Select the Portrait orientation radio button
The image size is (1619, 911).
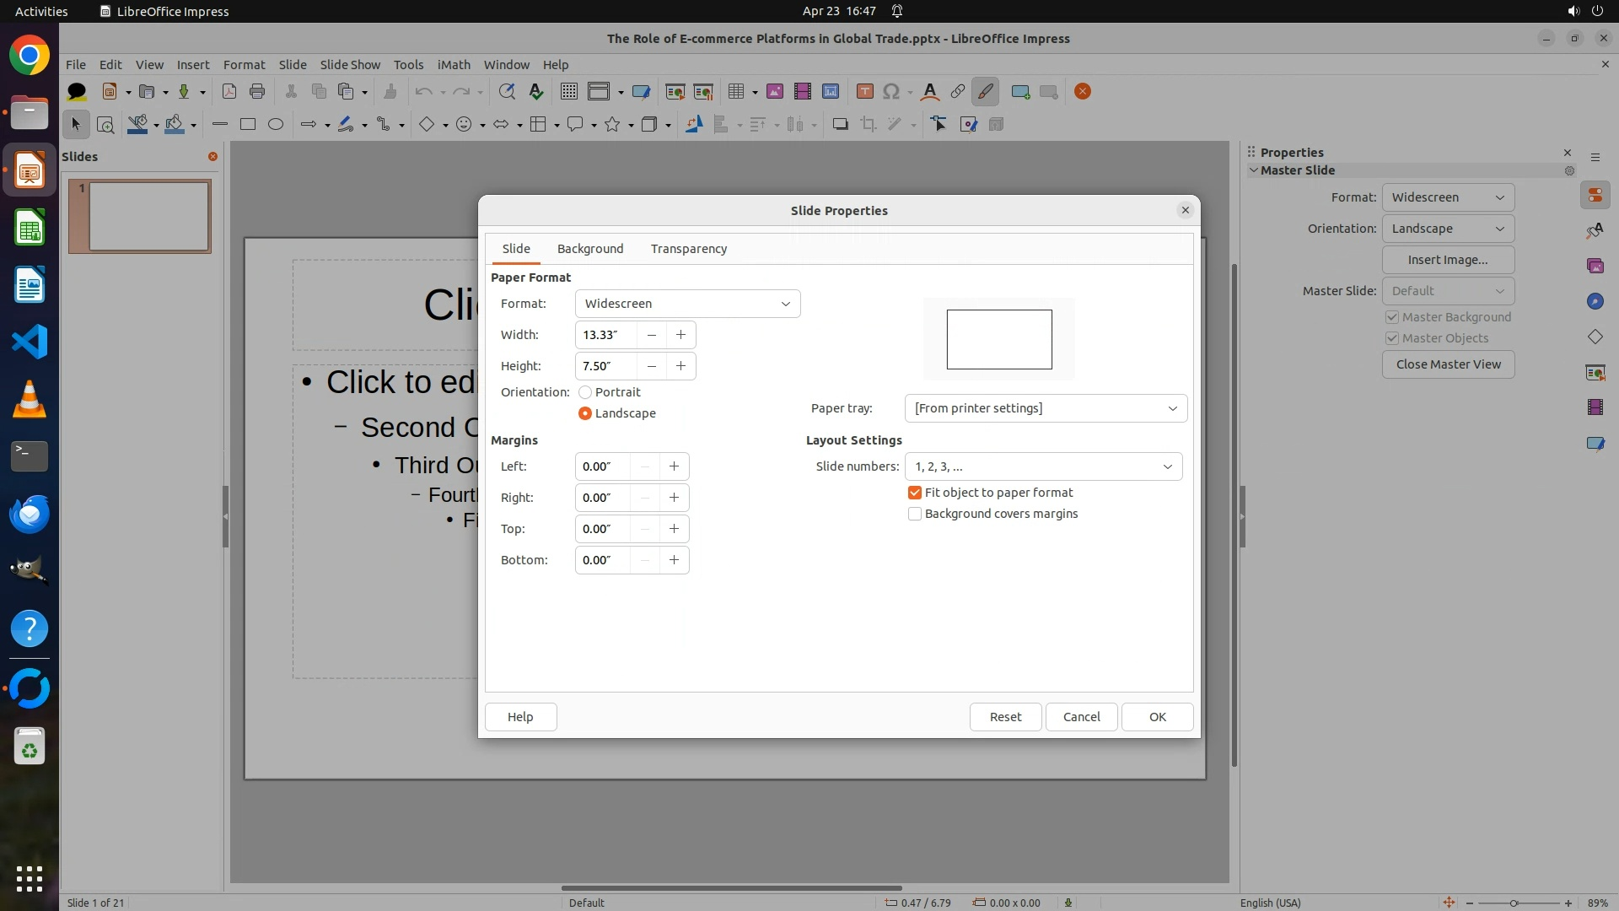[585, 392]
